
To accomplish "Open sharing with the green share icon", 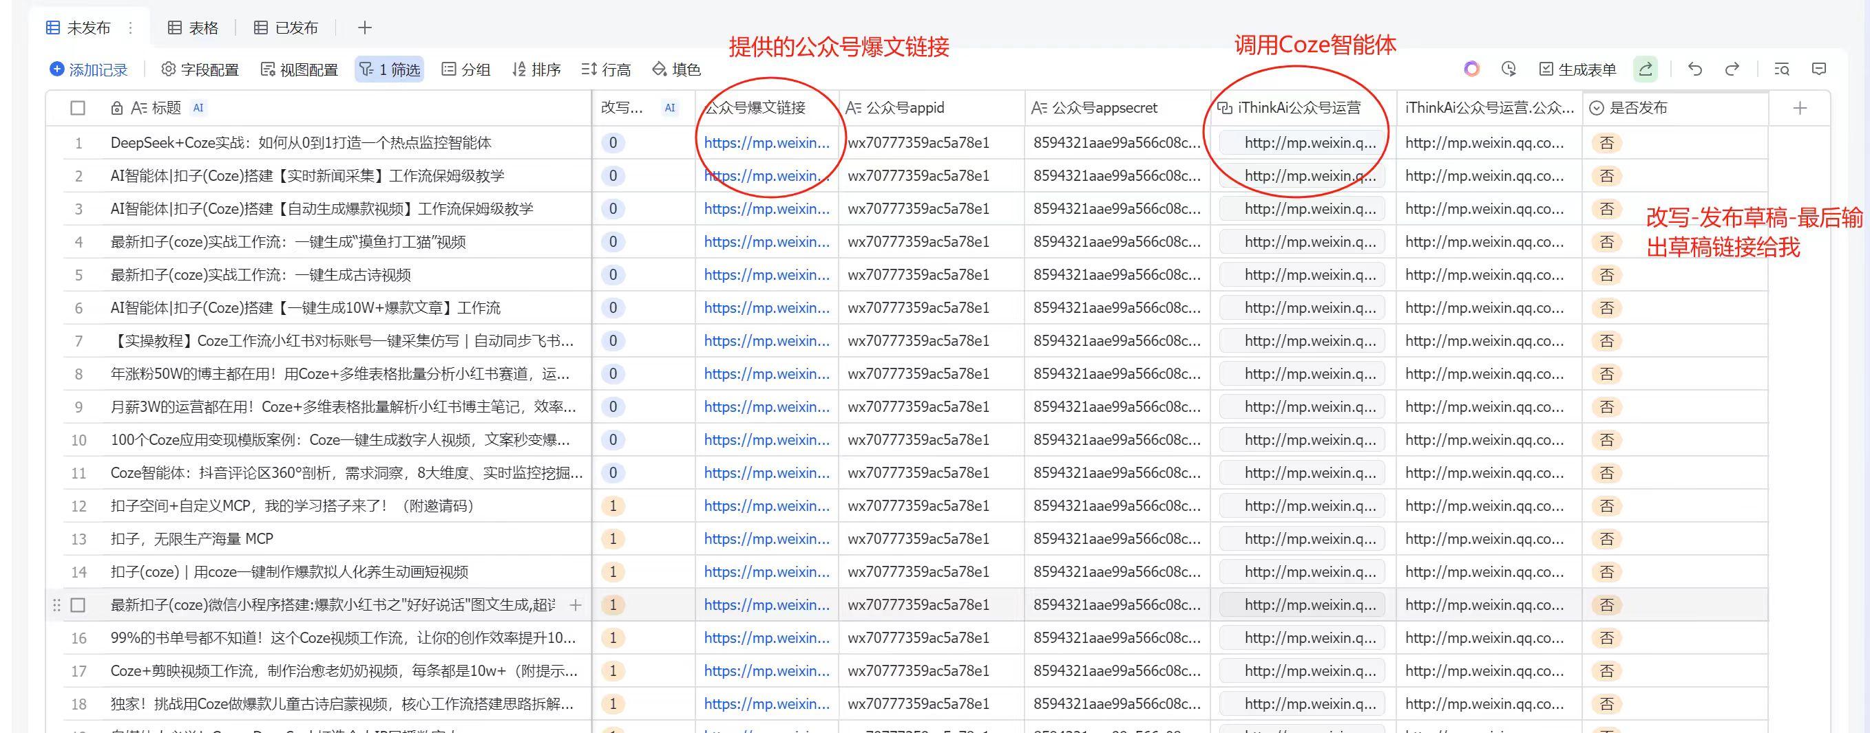I will [1646, 69].
